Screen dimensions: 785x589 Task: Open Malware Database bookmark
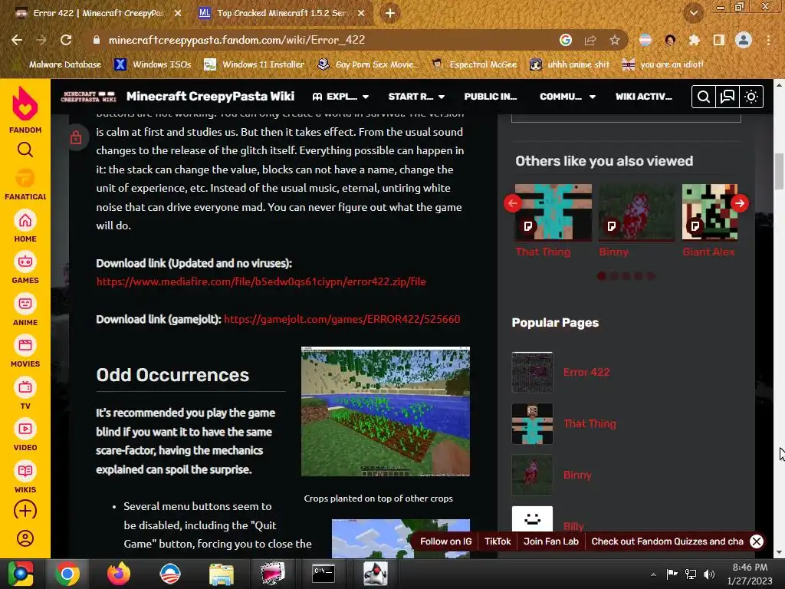tap(59, 64)
